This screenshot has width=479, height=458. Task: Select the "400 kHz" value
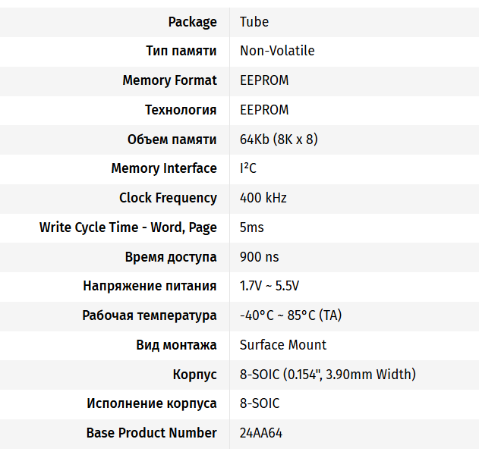point(263,198)
